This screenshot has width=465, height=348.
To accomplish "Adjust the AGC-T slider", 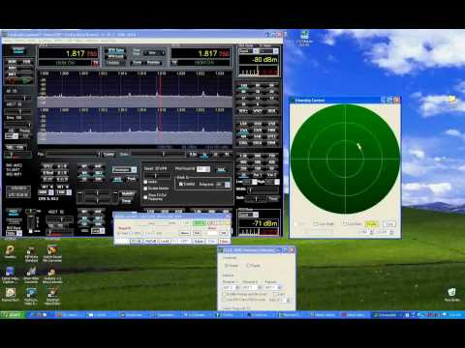I will tap(18, 111).
